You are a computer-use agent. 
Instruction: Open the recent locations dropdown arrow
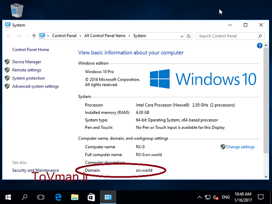pyautogui.click(x=27, y=36)
